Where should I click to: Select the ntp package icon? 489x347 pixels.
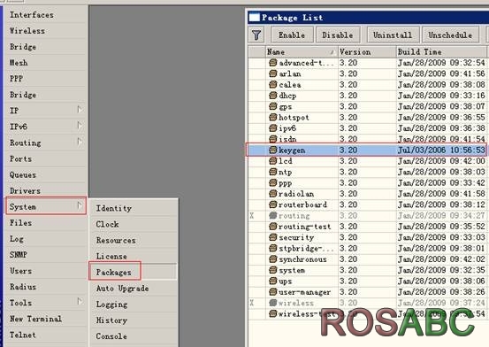273,172
